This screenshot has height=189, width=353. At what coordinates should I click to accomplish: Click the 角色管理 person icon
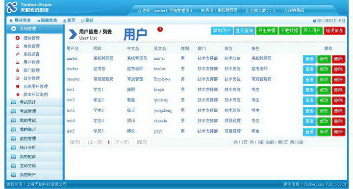point(18,46)
